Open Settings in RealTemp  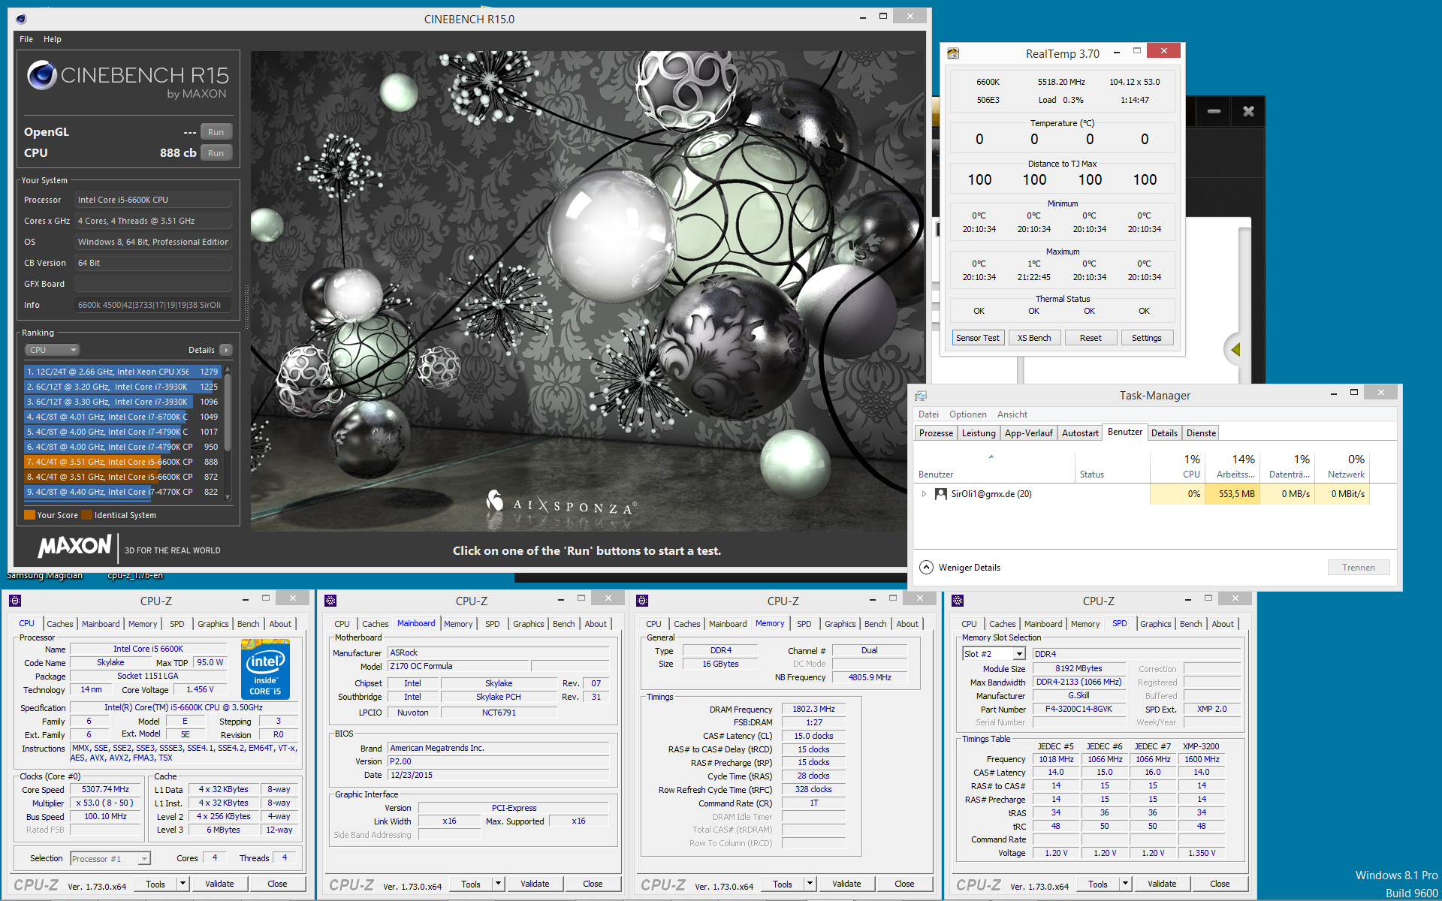(x=1147, y=338)
